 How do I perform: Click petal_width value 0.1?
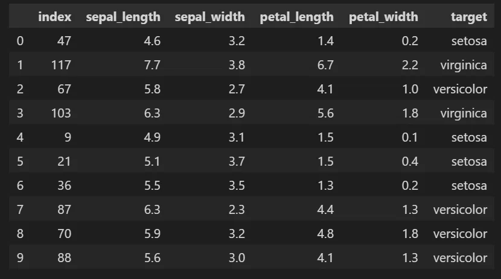[410, 137]
